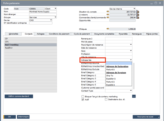Collapse the Adresse liée dropdown arrow
Screen dimensions: 164x121
[131, 60]
